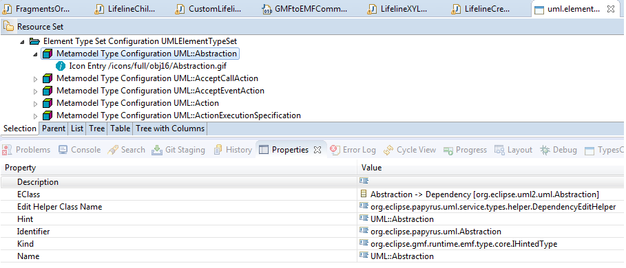Select Icon Entry /icons/full/obj16/Abstraction.gif

coord(147,66)
